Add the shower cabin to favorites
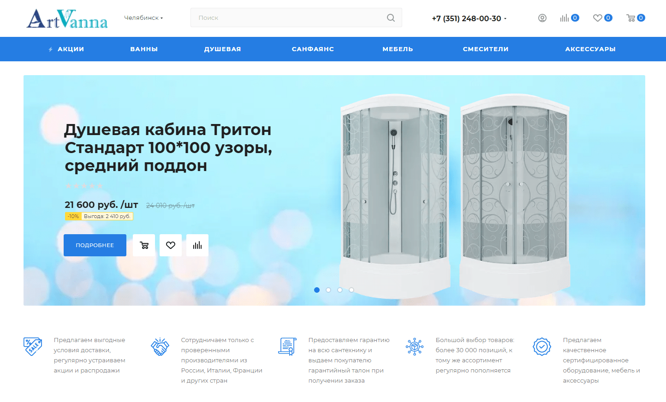666x402 pixels. click(171, 245)
